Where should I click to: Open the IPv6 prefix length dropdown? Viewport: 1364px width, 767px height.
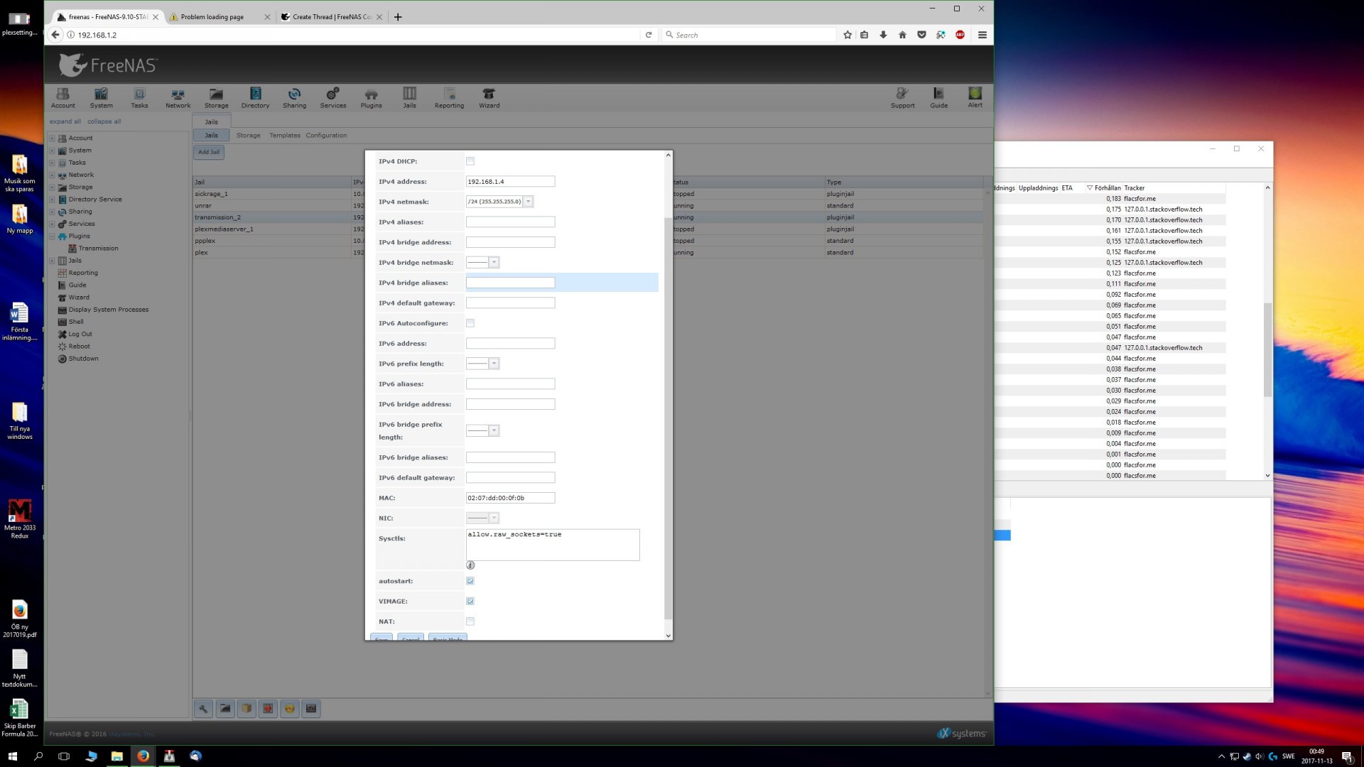coord(494,364)
